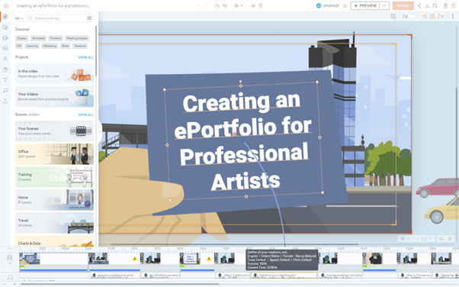Select the Gradient discover tag
459x287 pixels.
coord(56,38)
